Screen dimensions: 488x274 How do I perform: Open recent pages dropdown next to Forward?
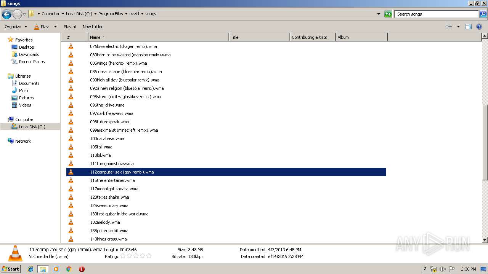25,14
